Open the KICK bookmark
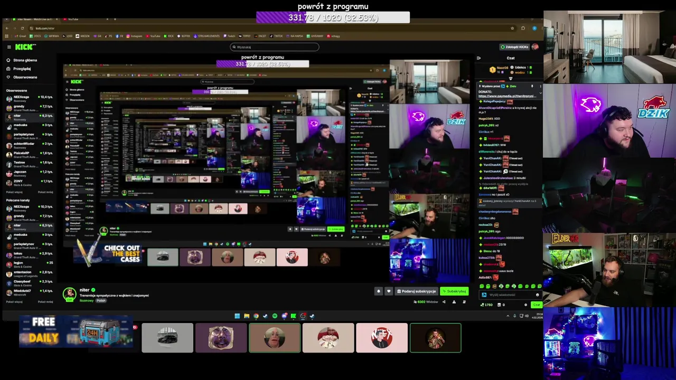 pyautogui.click(x=168, y=36)
